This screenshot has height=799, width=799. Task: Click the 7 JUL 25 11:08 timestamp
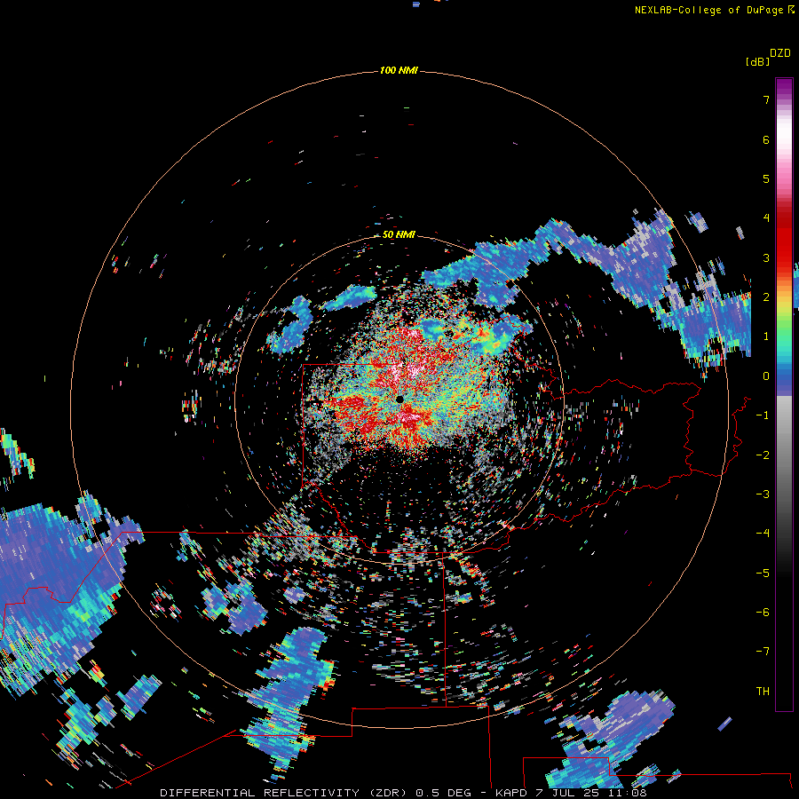(591, 793)
